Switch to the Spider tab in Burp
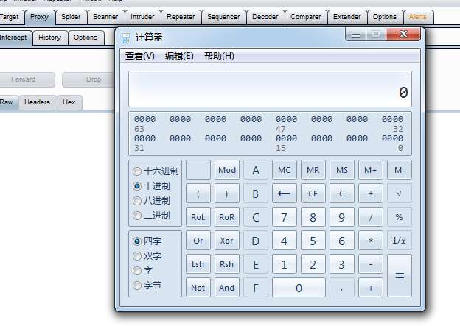 (x=71, y=17)
